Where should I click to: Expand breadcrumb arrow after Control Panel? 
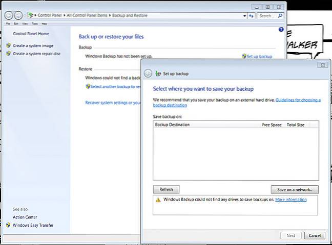64,15
